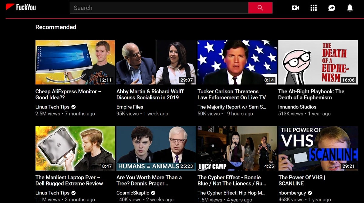This screenshot has width=364, height=203.
Task: Open the notifications bell icon
Action: tap(350, 8)
